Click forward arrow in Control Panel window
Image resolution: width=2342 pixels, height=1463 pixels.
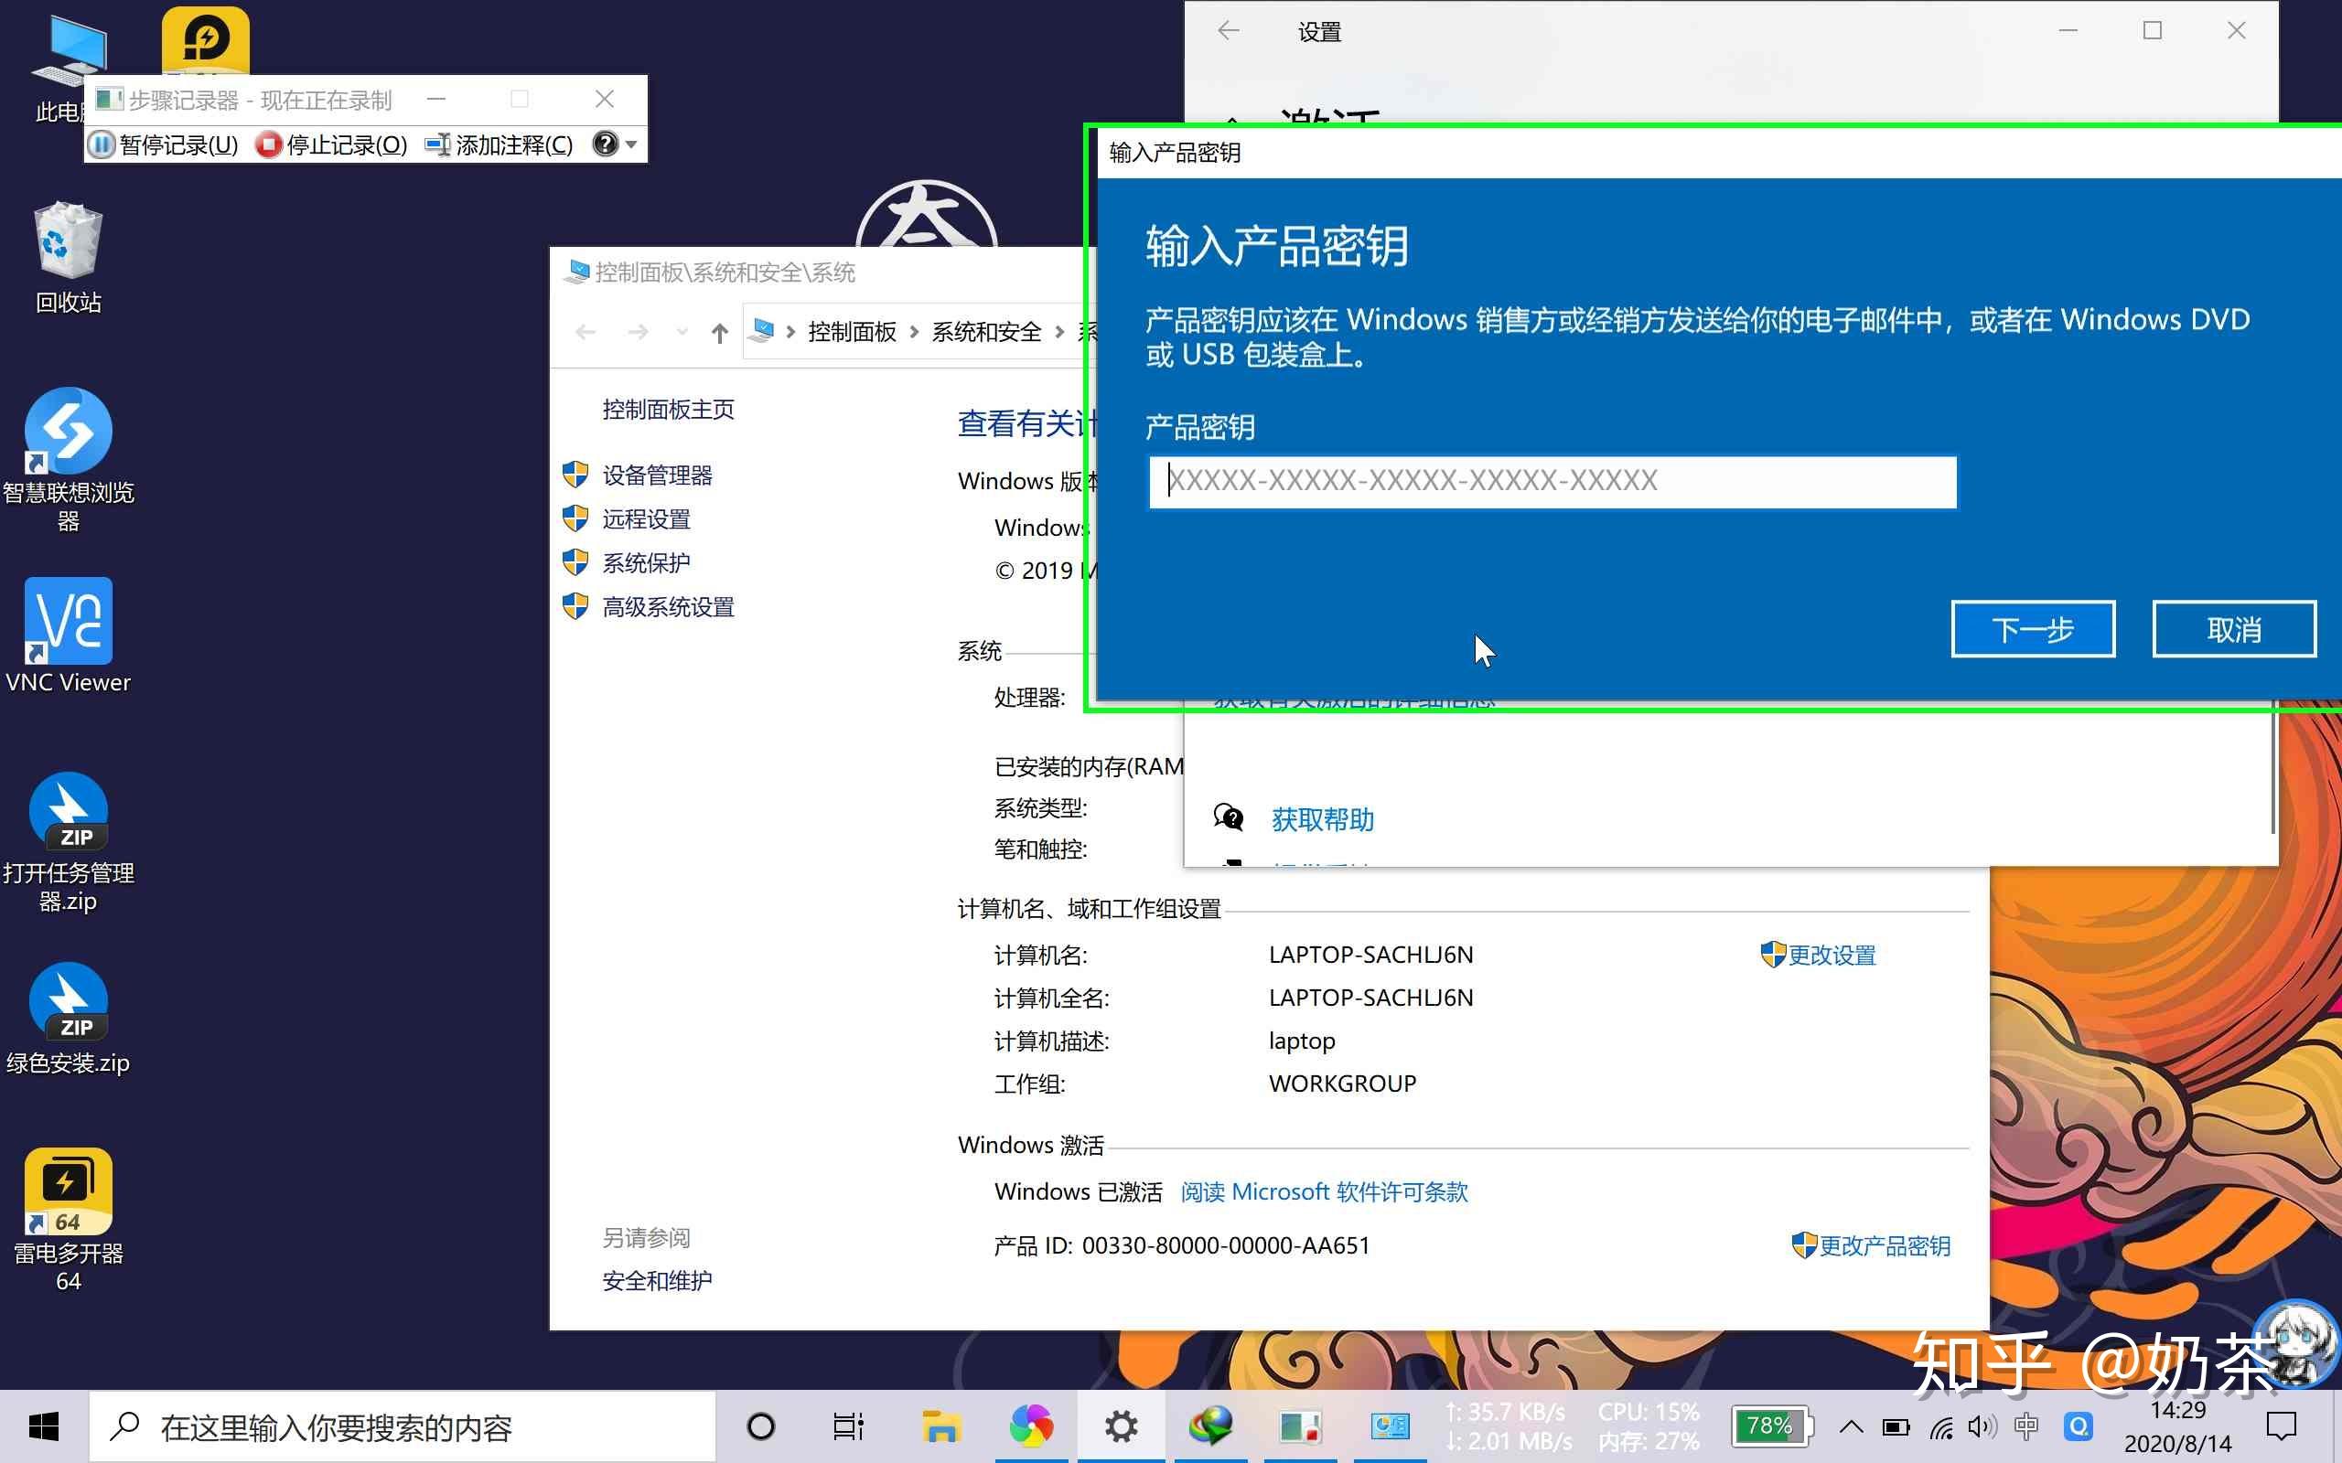coord(638,333)
